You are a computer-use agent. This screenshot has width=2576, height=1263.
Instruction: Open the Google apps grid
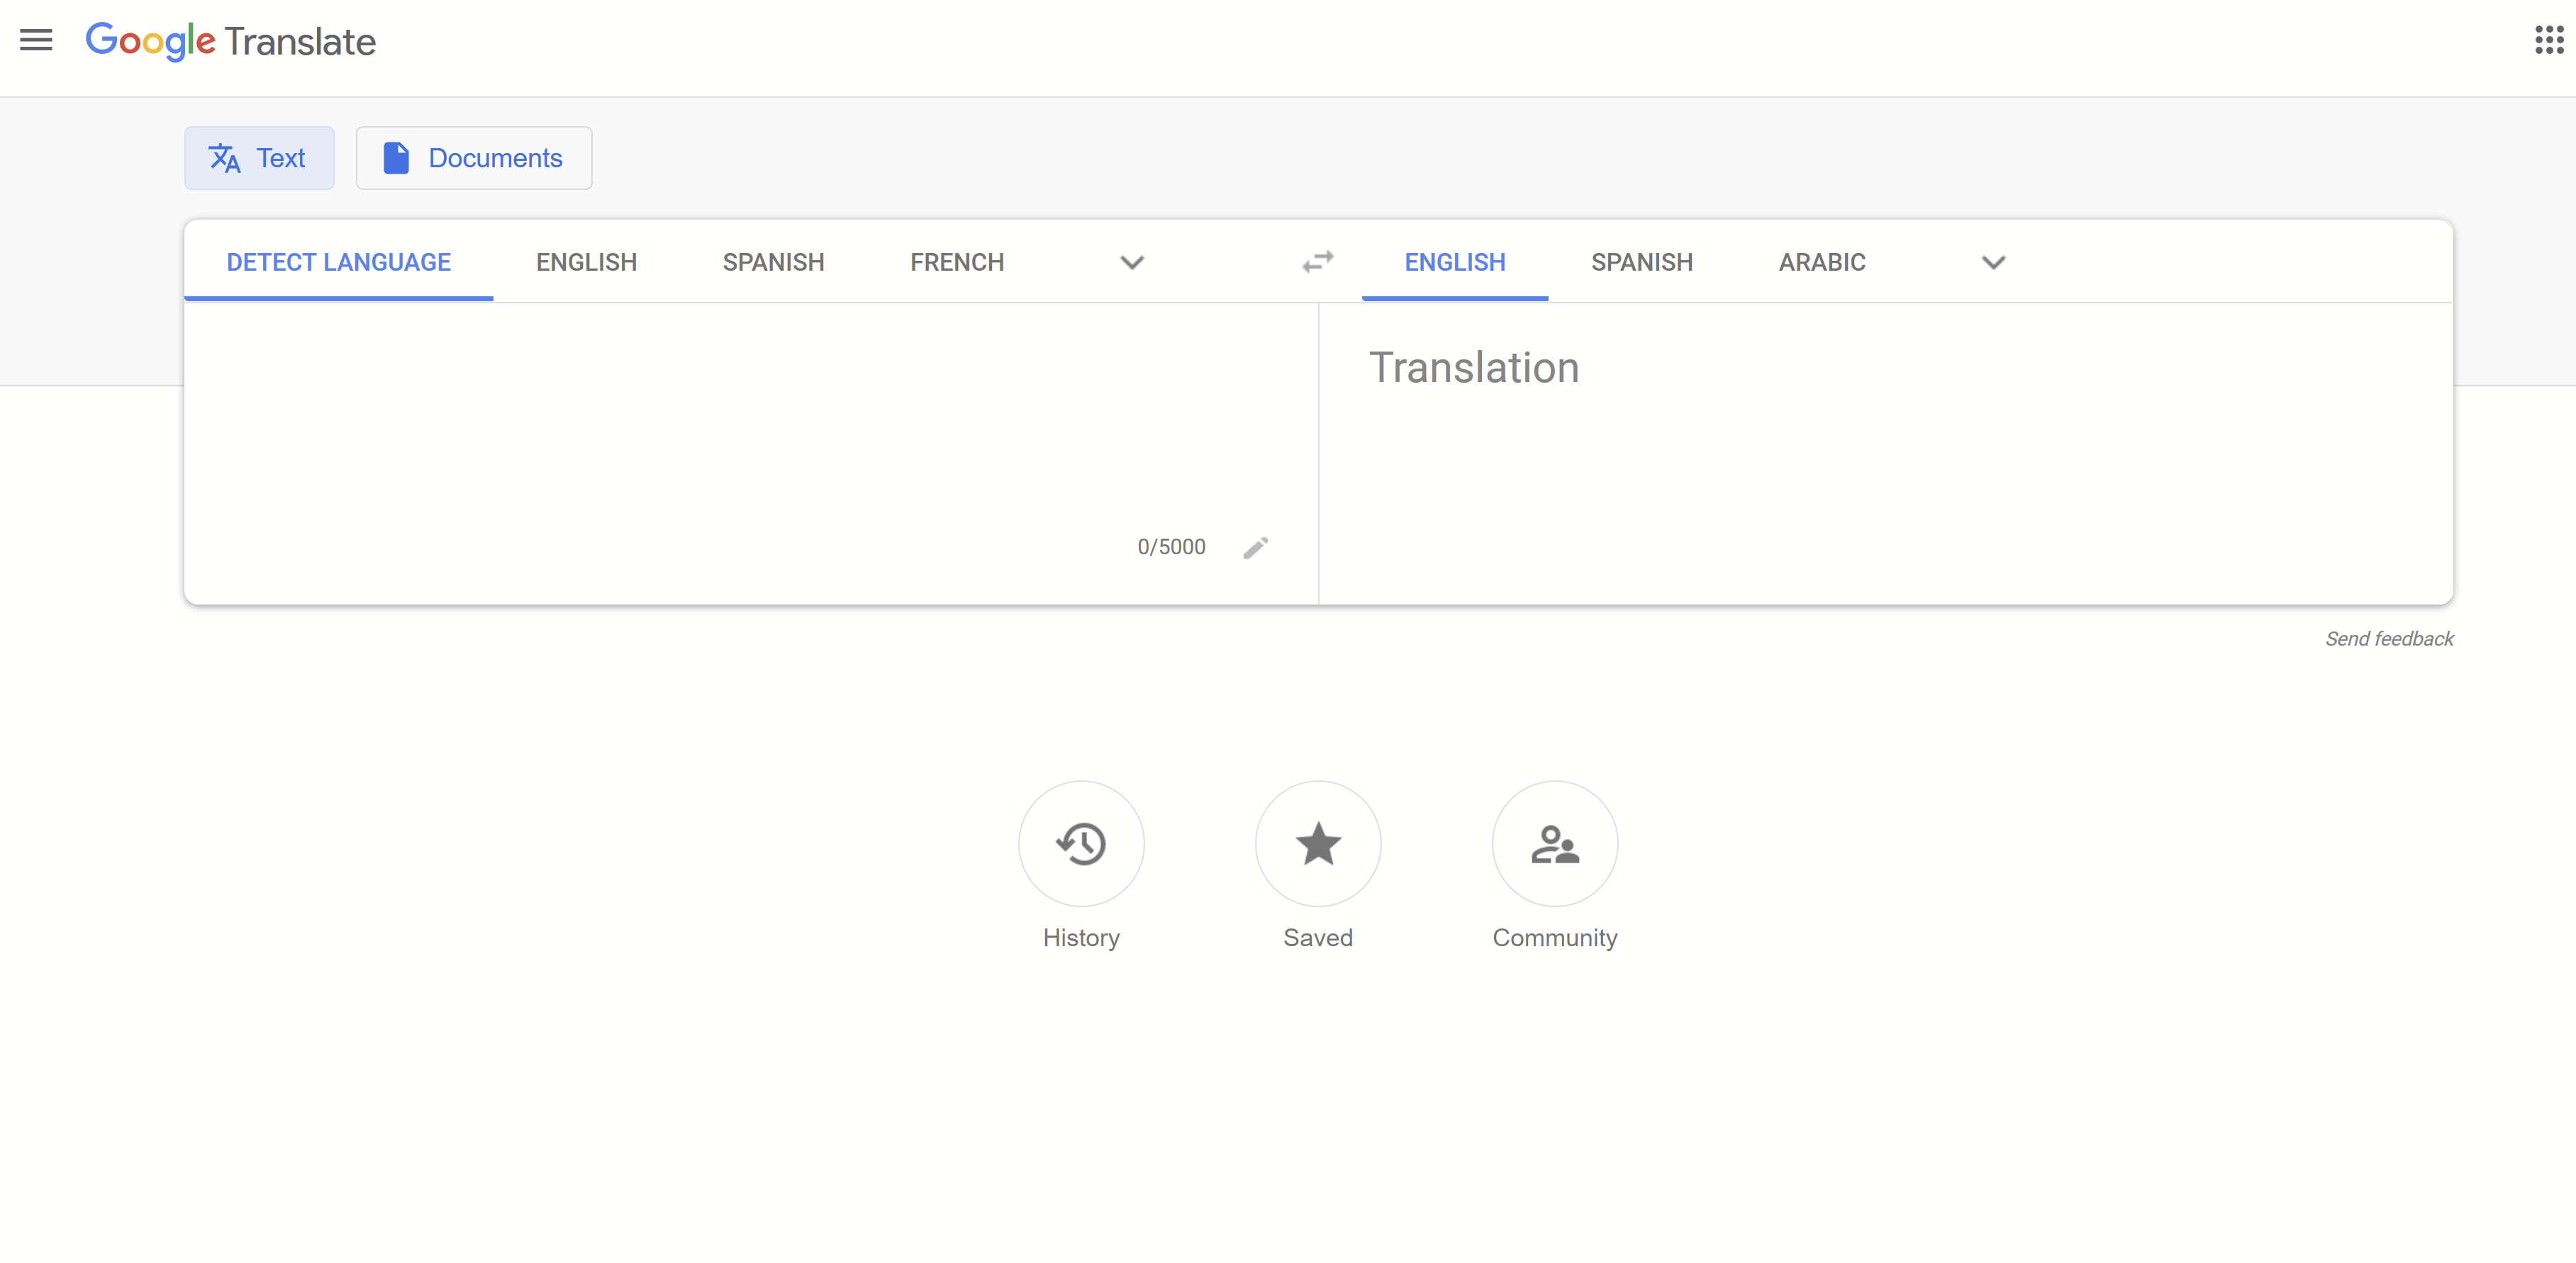pyautogui.click(x=2548, y=40)
